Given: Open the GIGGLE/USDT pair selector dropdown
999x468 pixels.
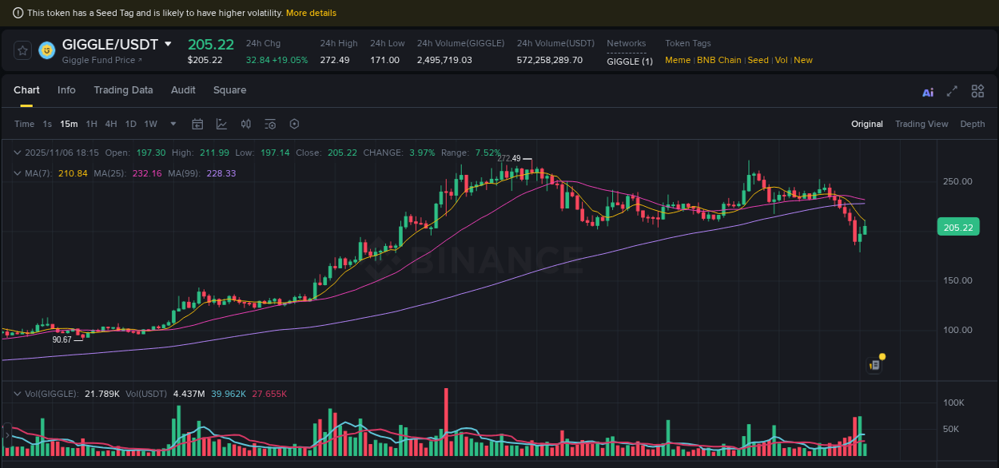Looking at the screenshot, I should click(x=168, y=44).
